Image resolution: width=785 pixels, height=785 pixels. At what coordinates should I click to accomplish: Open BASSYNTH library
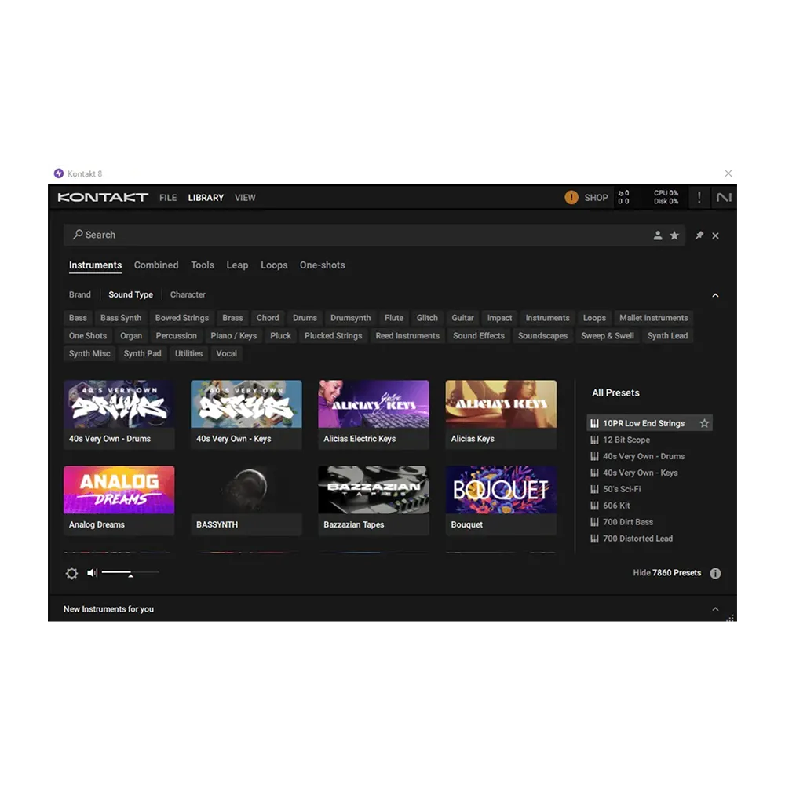(246, 500)
